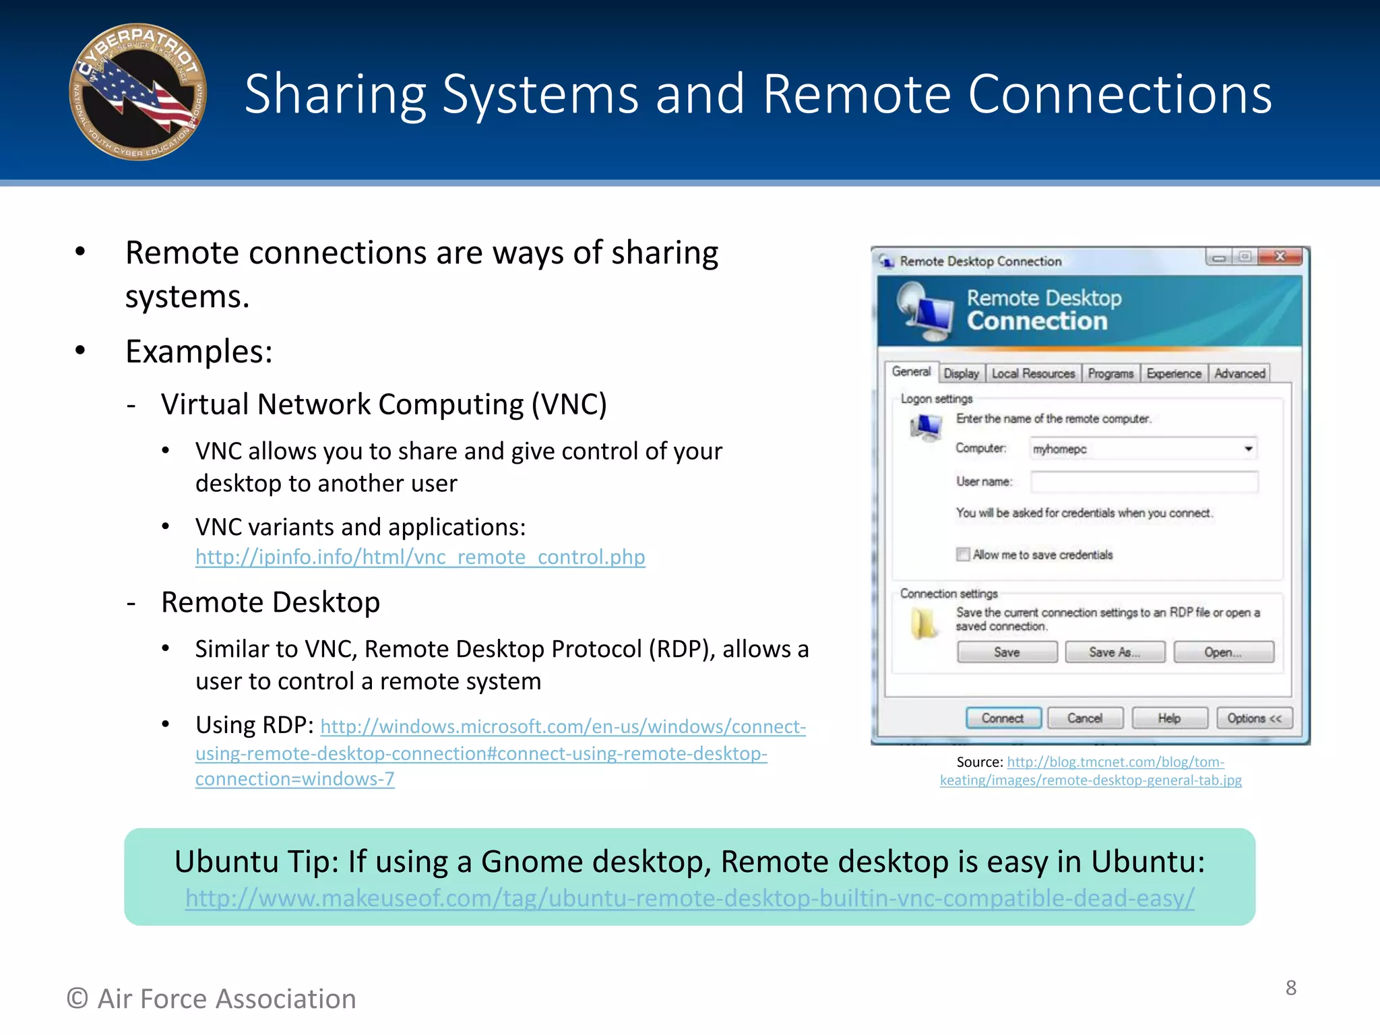The image size is (1380, 1035).
Task: Click the Remote Desktop sub-heading text
Action: (x=271, y=602)
